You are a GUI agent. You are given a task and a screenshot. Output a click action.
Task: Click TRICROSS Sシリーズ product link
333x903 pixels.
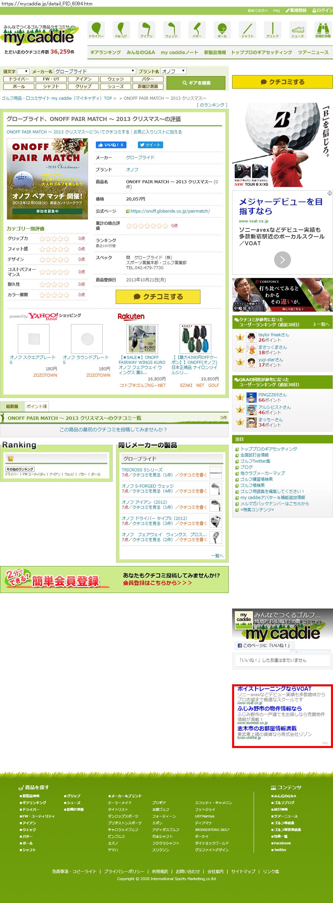click(142, 470)
